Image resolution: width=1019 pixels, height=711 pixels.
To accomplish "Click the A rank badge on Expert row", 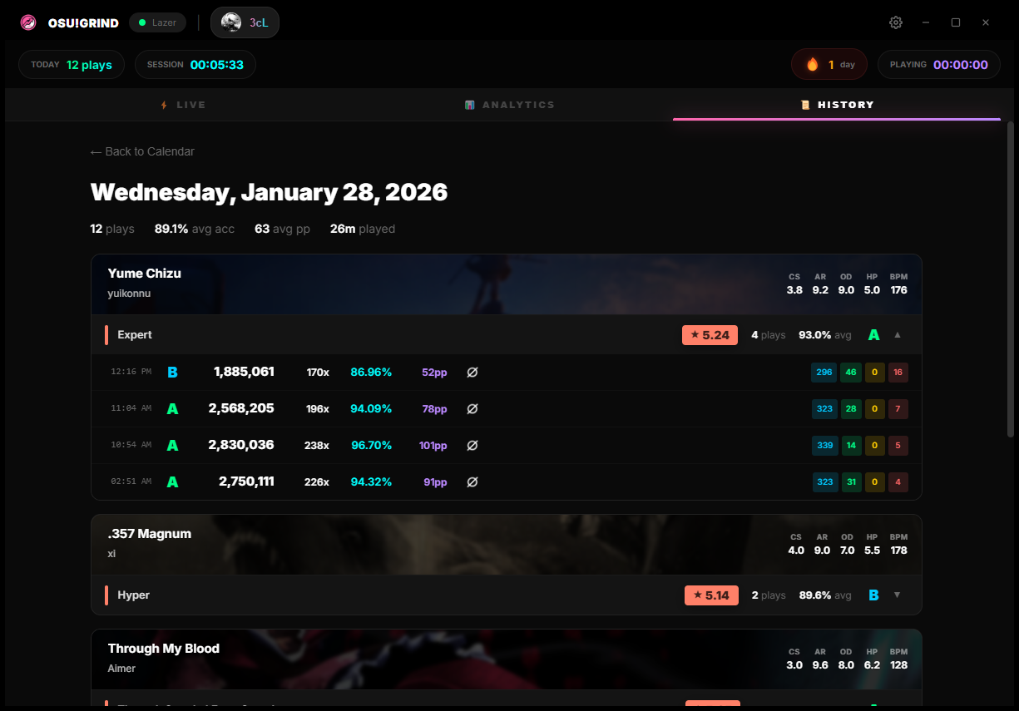I will click(x=873, y=335).
